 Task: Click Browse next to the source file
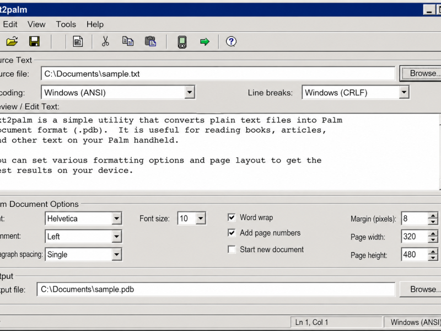point(421,73)
